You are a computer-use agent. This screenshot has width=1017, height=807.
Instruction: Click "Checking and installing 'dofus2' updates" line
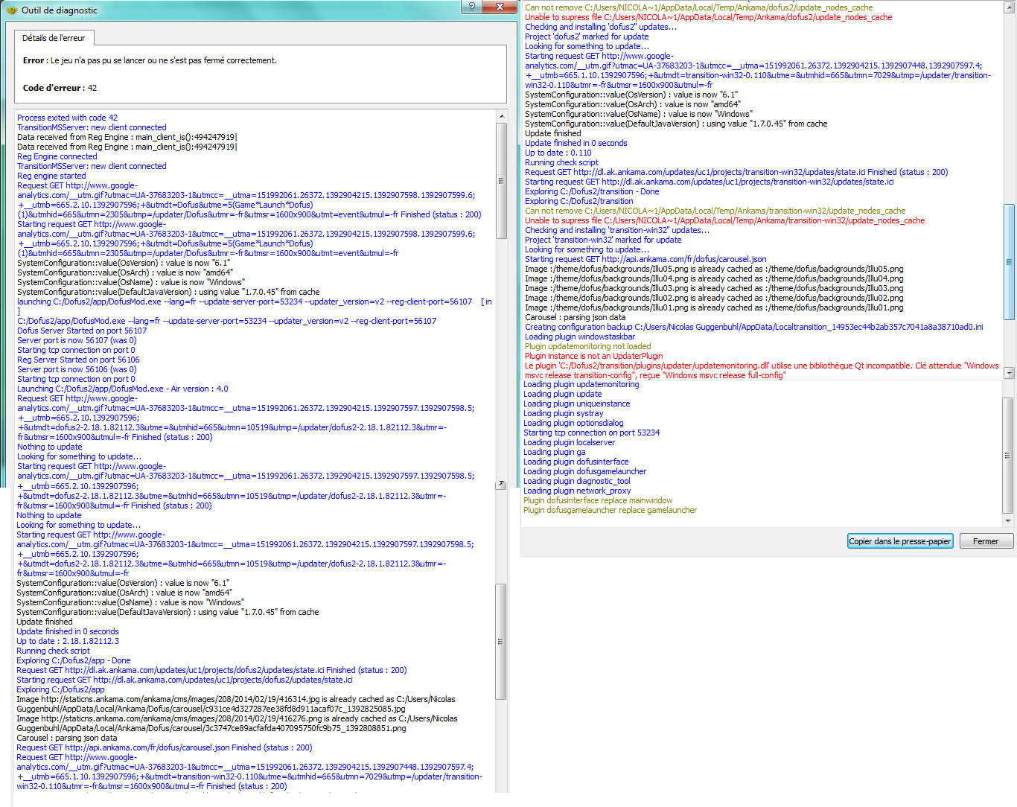(601, 27)
